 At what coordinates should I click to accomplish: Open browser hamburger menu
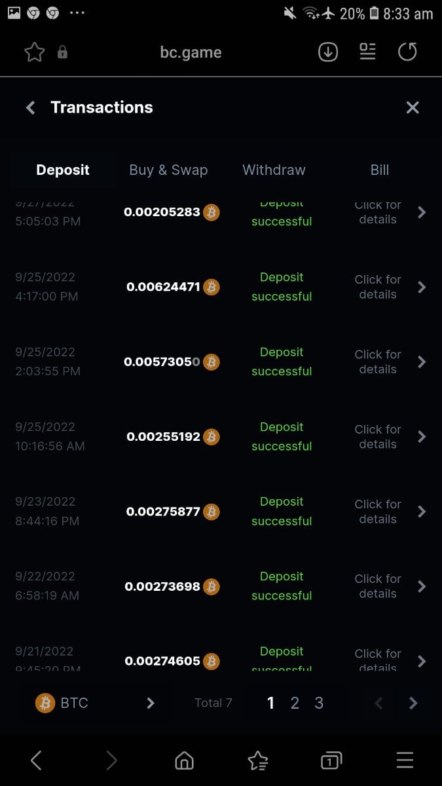[405, 760]
